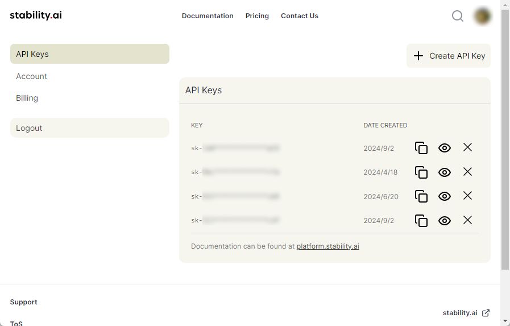Click the page vertical scrollbar
The height and width of the screenshot is (326, 510).
point(505,140)
